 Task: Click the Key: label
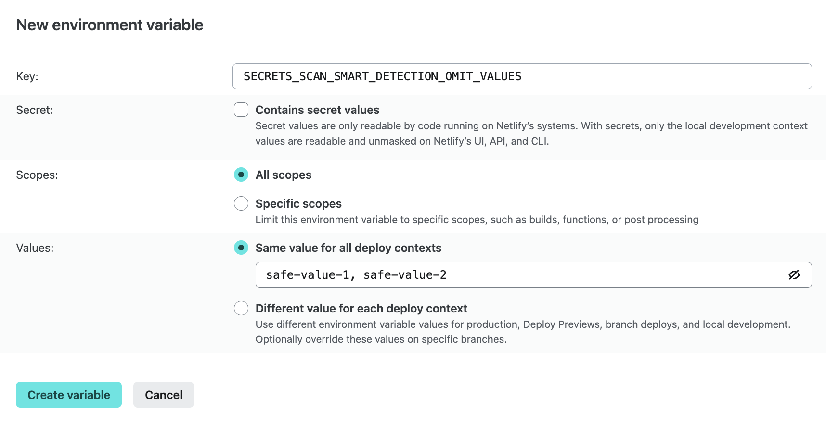click(27, 76)
